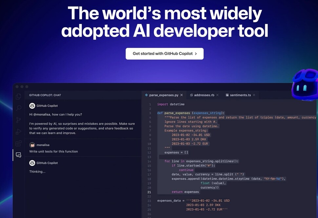The height and width of the screenshot is (218, 318).
Task: Open the Run and Debug icon
Action: pyautogui.click(x=19, y=132)
